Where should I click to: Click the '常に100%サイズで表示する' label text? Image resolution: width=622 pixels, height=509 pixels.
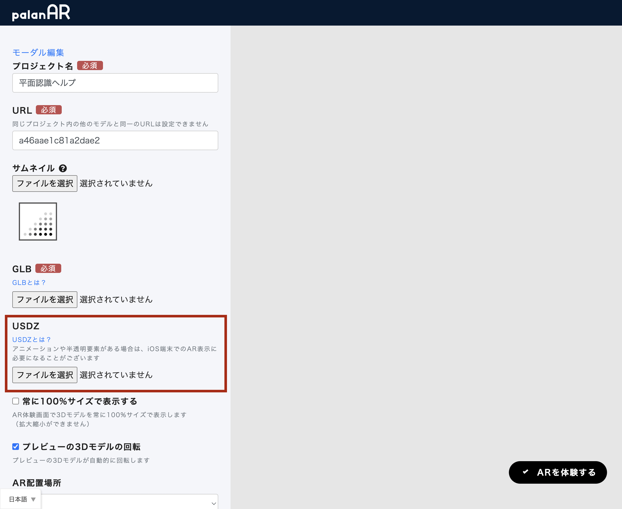pos(80,401)
